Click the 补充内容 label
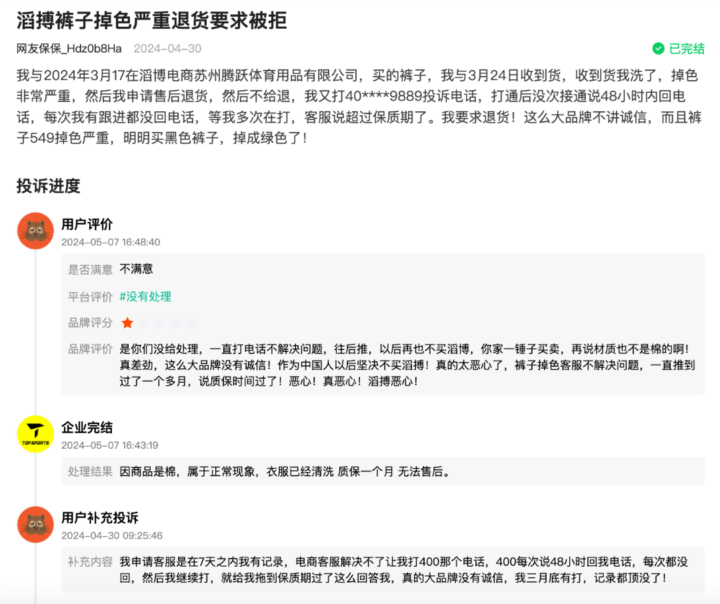The image size is (720, 604). tap(91, 562)
